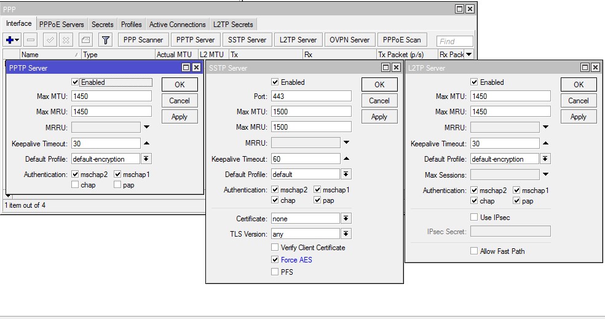Open TLS Version dropdown

click(x=346, y=234)
